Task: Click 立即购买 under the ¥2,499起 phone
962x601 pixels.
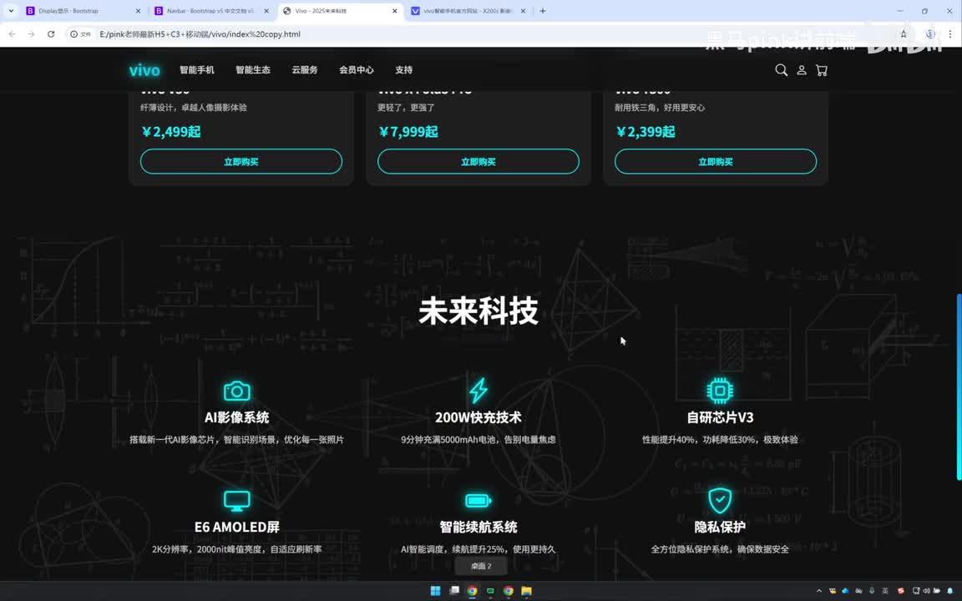Action: tap(241, 161)
